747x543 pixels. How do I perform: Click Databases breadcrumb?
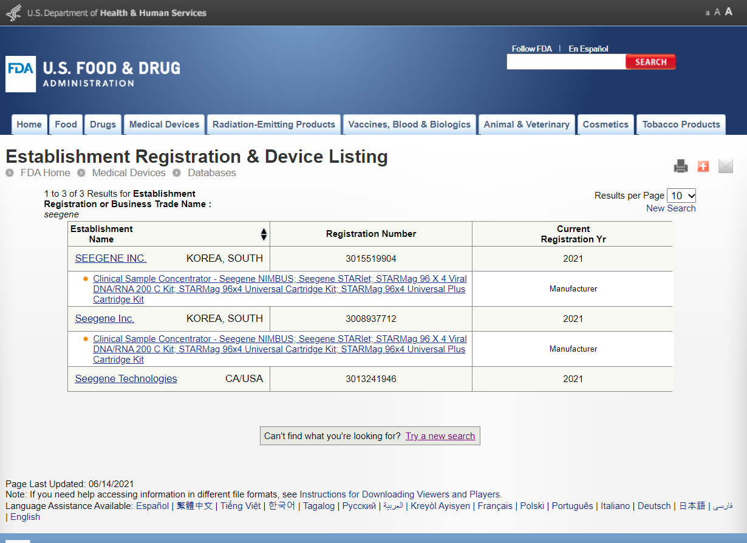tap(212, 172)
